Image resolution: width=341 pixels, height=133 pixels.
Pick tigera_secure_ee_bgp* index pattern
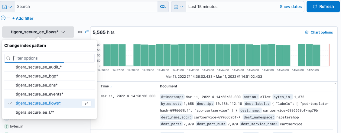(x=37, y=76)
